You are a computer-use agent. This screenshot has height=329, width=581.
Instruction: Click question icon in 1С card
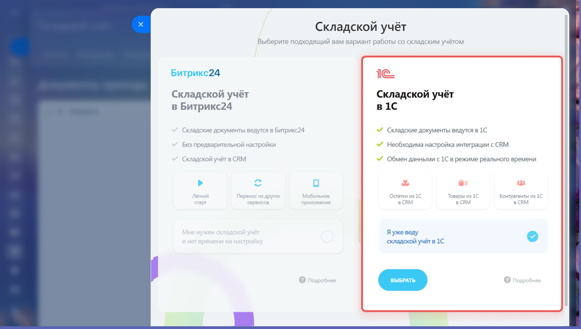pyautogui.click(x=507, y=280)
